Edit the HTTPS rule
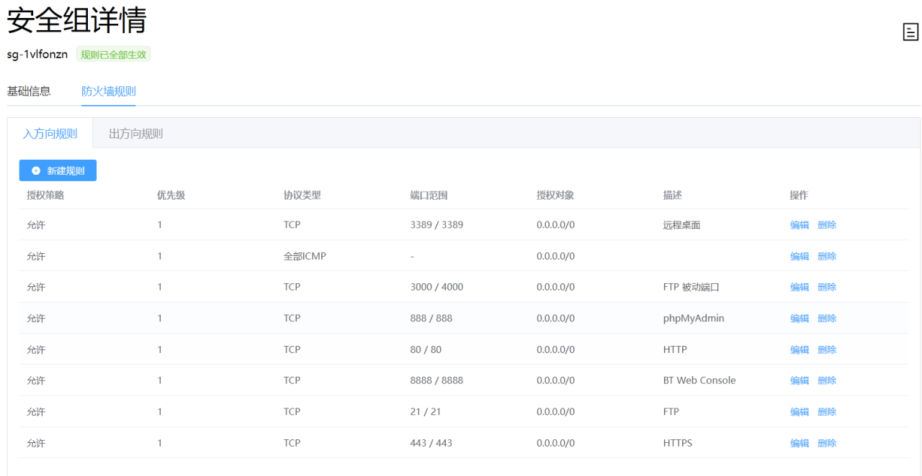 (800, 443)
